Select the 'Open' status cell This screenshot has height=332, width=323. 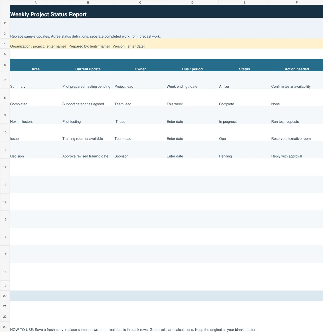point(244,132)
